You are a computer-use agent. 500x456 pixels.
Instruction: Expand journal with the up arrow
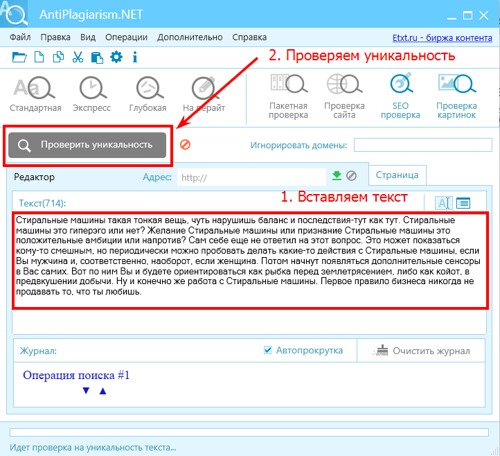click(x=103, y=391)
